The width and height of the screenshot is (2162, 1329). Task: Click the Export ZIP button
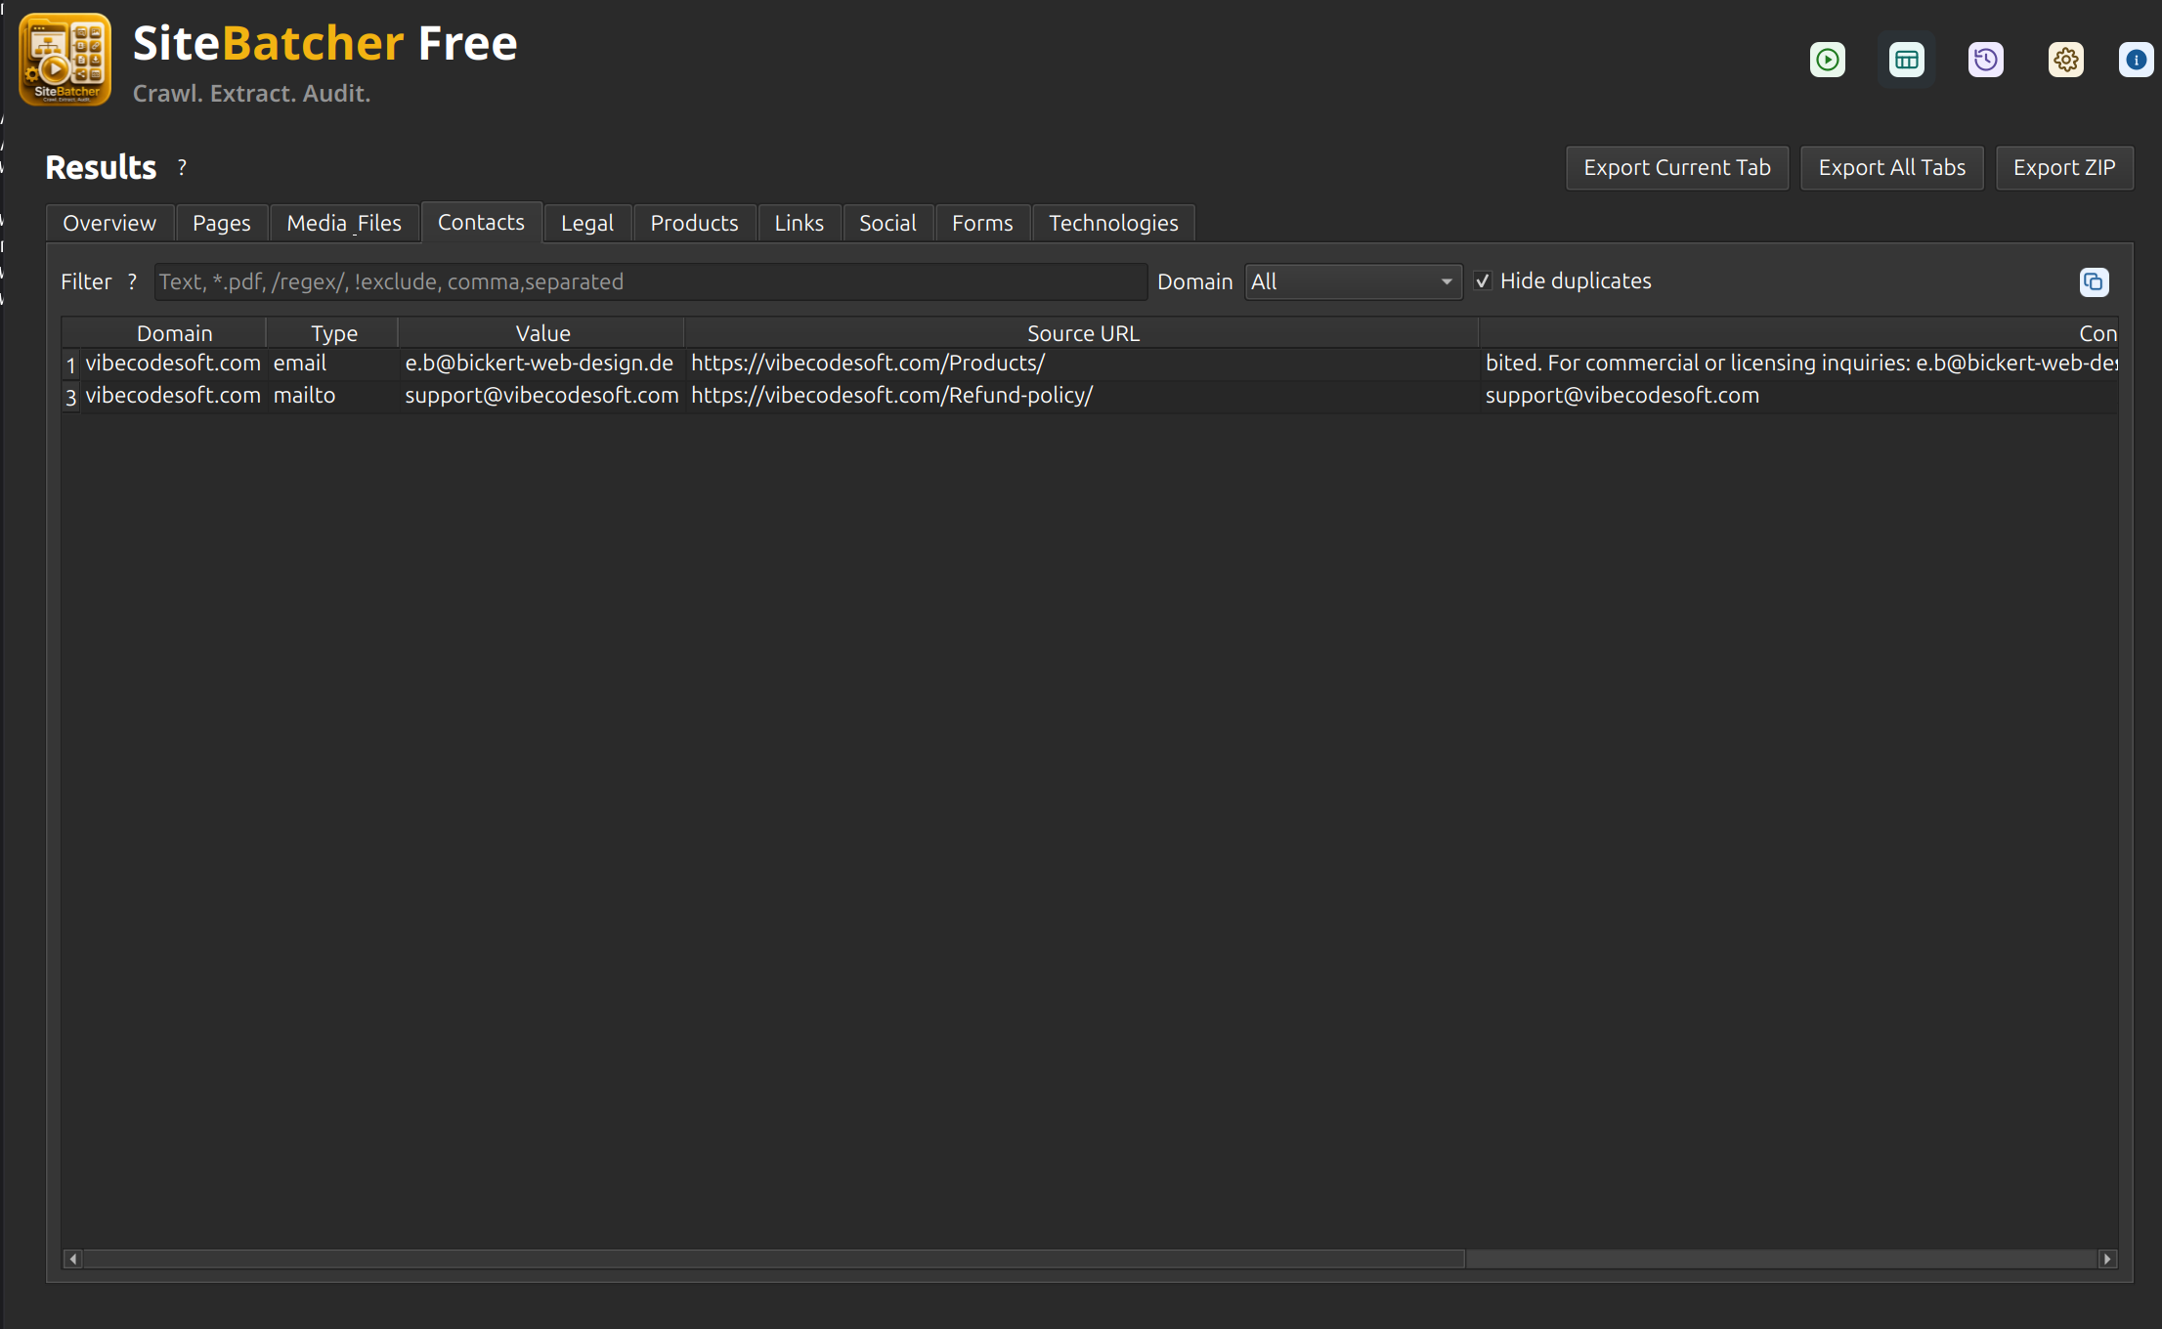point(2064,168)
